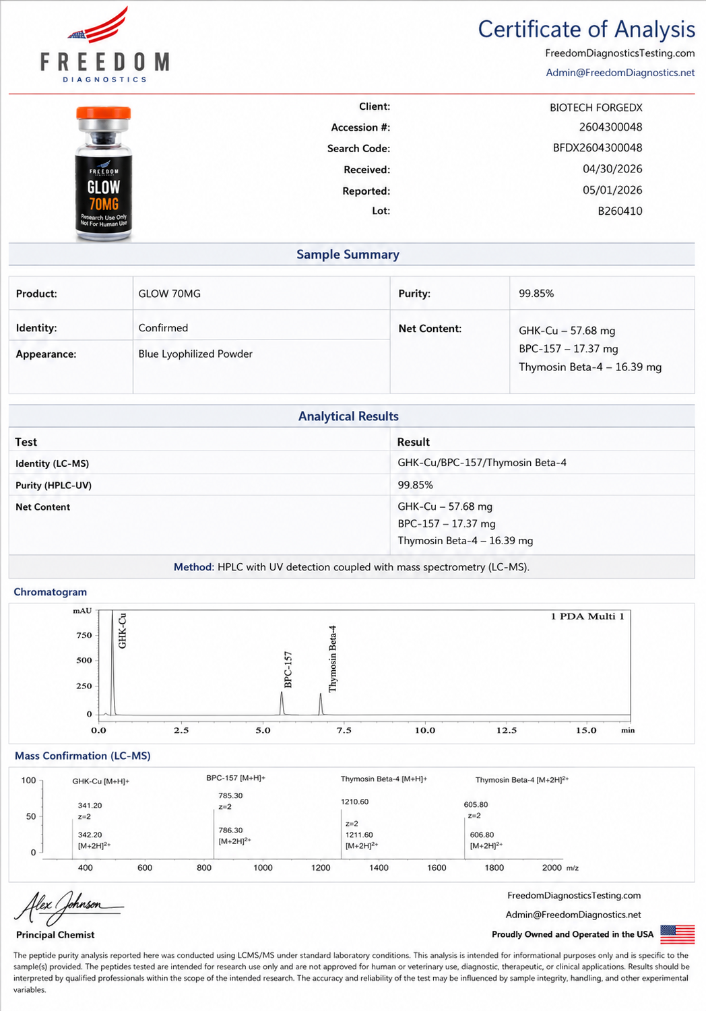This screenshot has width=706, height=1011.
Task: Click the Purity (HPLC-UV) test row label
Action: [53, 485]
